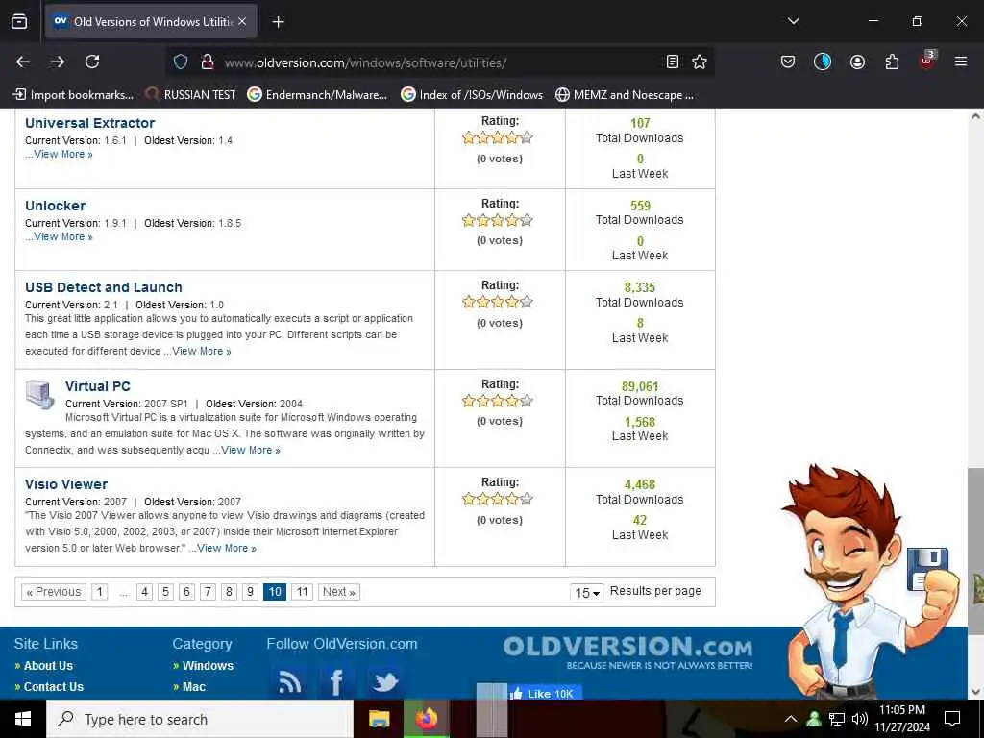This screenshot has height=738, width=984.
Task: Open the Firefox View icon in tab bar
Action: (19, 21)
